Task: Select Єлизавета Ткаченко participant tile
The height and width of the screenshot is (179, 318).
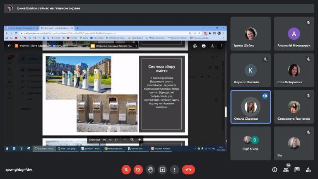Action: pos(294,107)
